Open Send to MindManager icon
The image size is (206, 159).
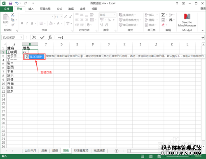187,20
